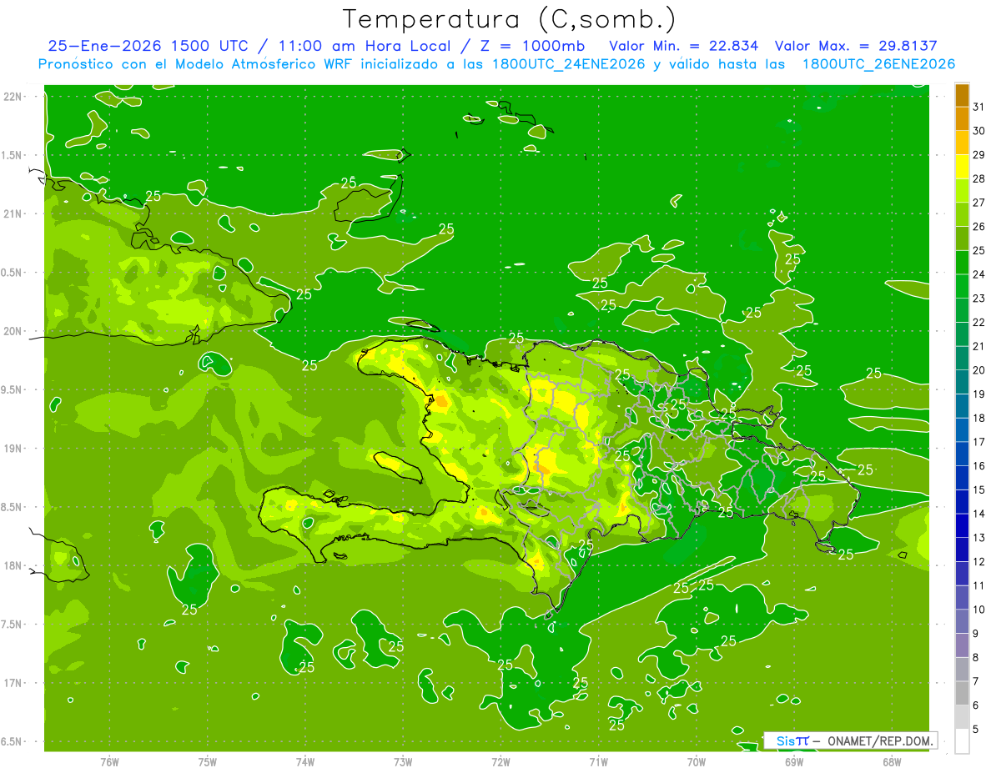Click the '72W' longitude axis label

[x=500, y=762]
